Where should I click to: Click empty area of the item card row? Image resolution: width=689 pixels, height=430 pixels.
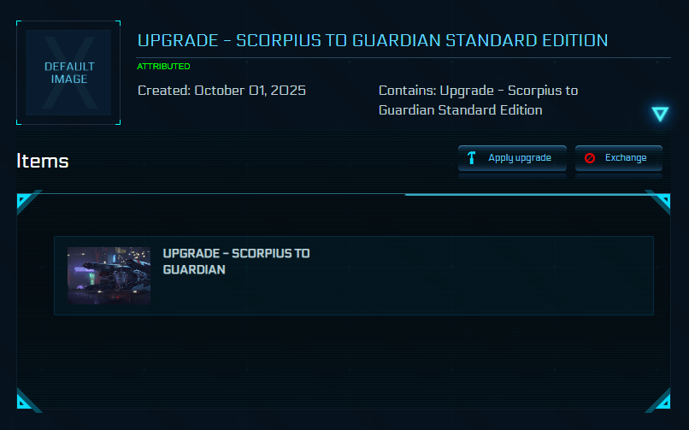tap(479, 275)
